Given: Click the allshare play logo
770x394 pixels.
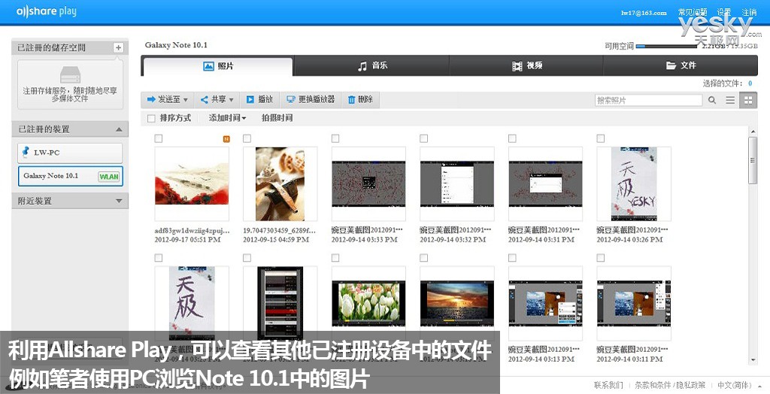Looking at the screenshot, I should pos(46,11).
